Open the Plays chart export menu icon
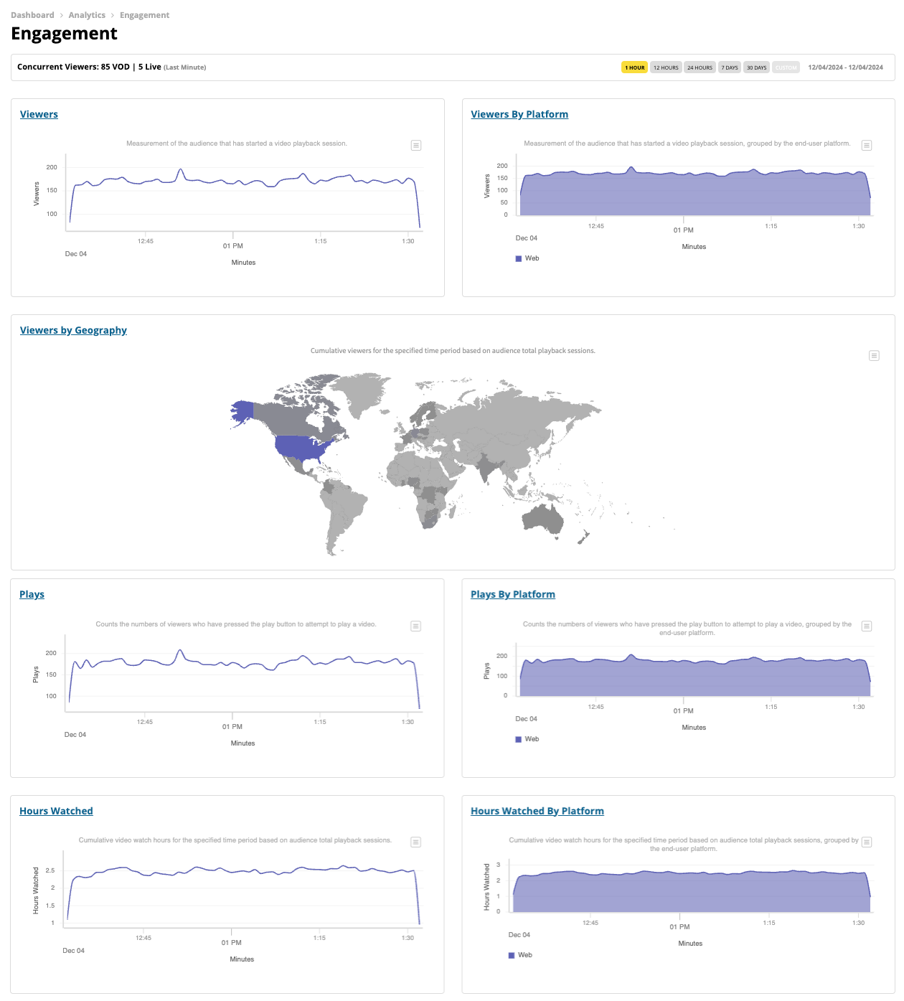904x1001 pixels. [415, 626]
